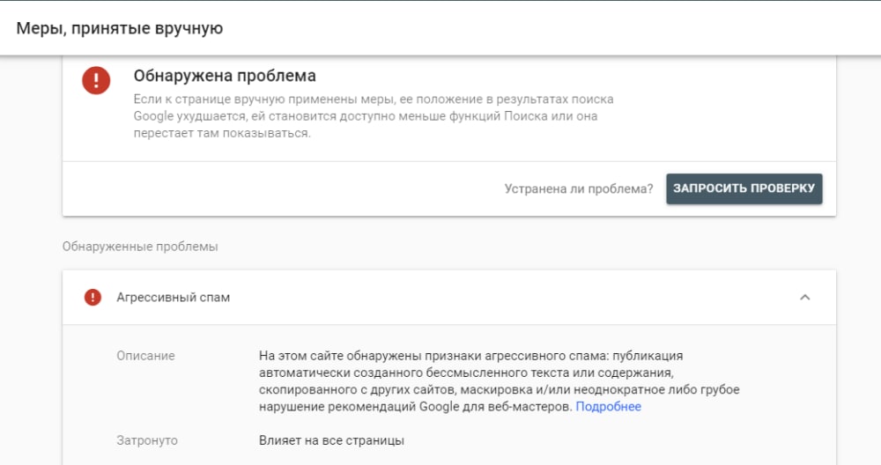Screen dimensions: 881x465
Task: Collapse the Агрессивный спам section chevron
Action: (x=804, y=298)
